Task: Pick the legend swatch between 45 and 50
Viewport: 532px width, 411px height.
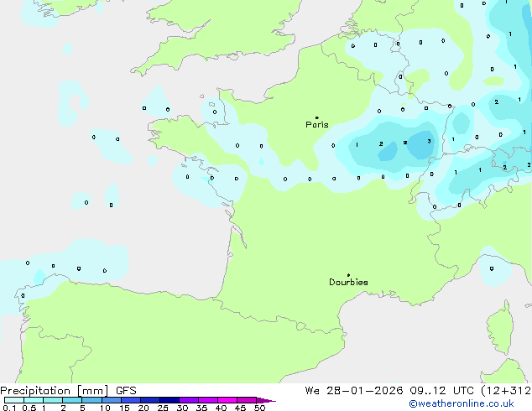Action: pyautogui.click(x=247, y=400)
